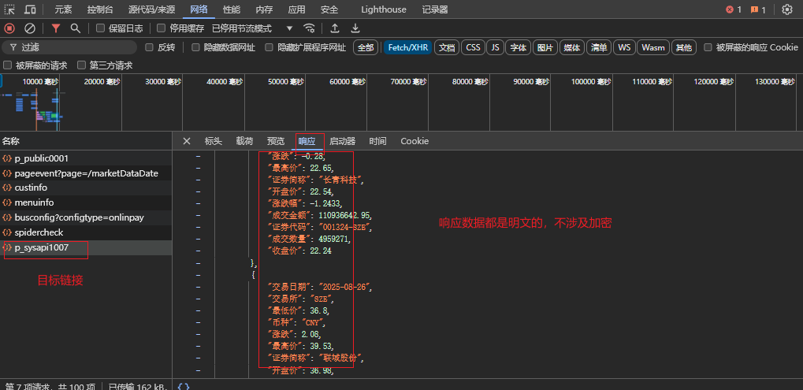Open the 记录器 panel
This screenshot has height=390, width=803.
(435, 9)
